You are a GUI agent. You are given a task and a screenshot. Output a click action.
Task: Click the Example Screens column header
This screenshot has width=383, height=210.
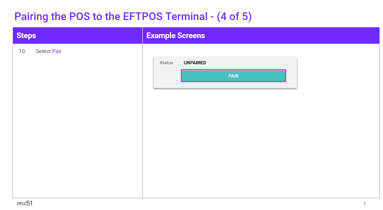tap(175, 36)
